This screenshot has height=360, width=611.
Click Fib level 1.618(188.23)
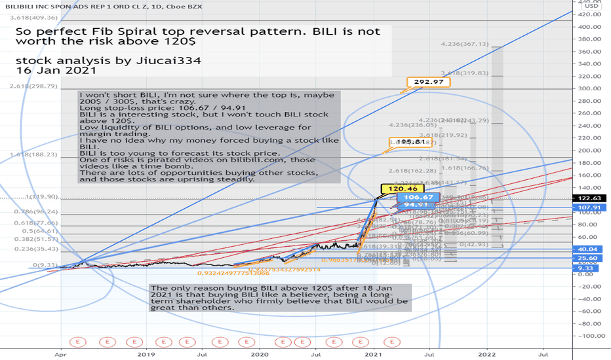click(x=34, y=154)
